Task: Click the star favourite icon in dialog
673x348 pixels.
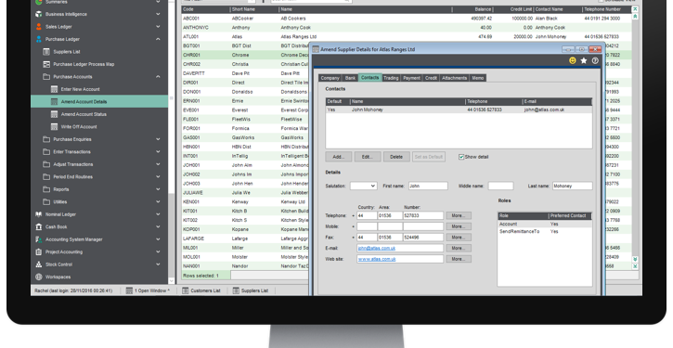Action: point(584,61)
